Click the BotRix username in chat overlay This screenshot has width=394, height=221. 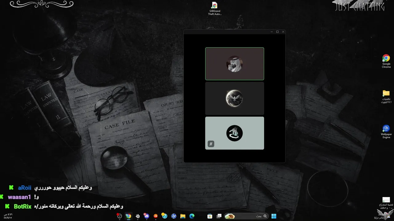(22, 207)
